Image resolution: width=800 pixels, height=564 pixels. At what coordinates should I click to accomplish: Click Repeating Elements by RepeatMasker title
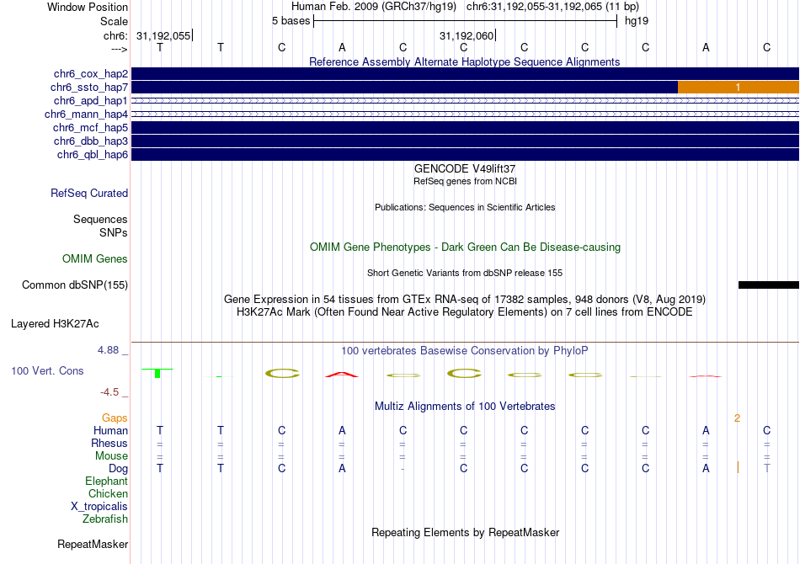pyautogui.click(x=466, y=532)
